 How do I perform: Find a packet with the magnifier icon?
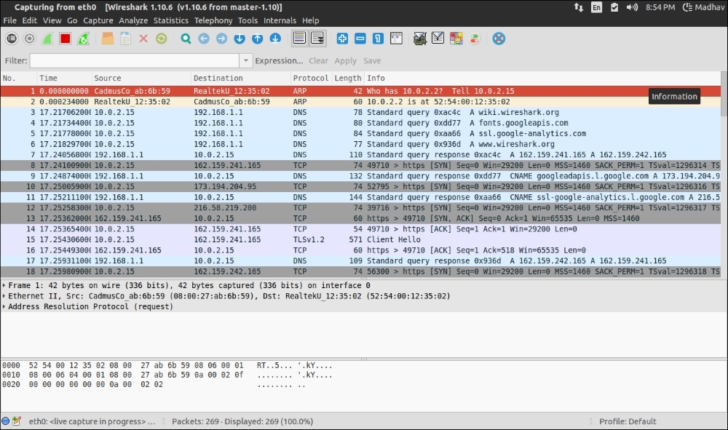186,39
